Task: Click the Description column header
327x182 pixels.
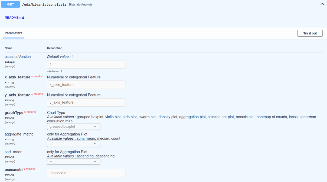Action: click(54, 48)
